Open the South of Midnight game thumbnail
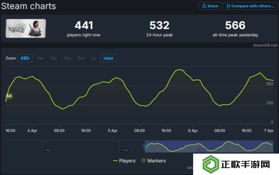The image size is (279, 175). (26, 28)
